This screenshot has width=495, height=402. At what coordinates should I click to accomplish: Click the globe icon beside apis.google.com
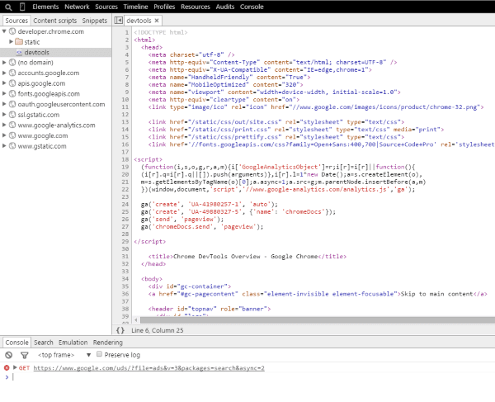(12, 83)
